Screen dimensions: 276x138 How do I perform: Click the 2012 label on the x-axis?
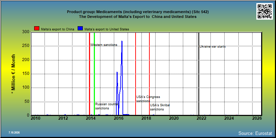(63, 118)
